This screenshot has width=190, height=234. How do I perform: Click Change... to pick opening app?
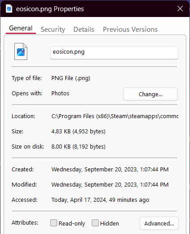tap(150, 94)
